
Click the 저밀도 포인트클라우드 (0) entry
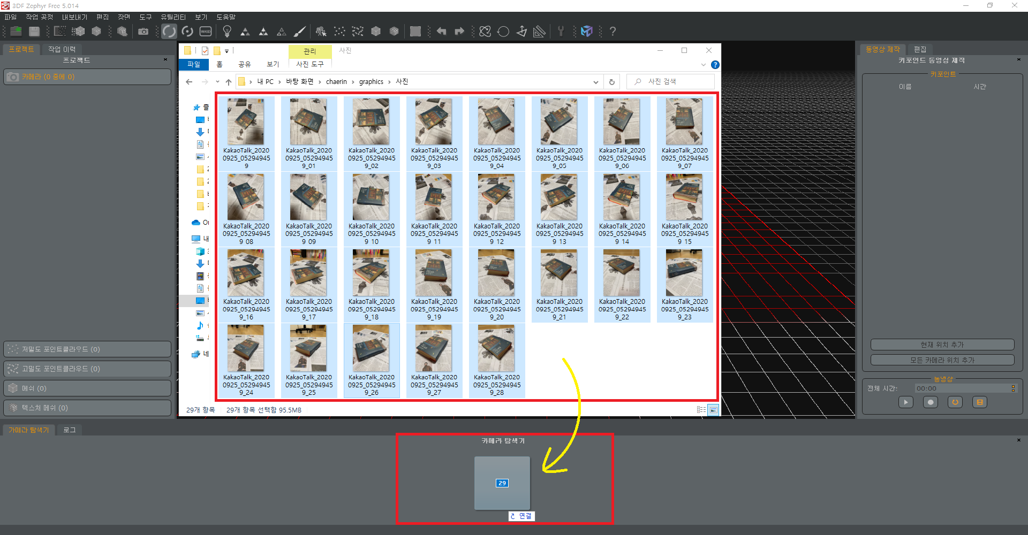(87, 349)
